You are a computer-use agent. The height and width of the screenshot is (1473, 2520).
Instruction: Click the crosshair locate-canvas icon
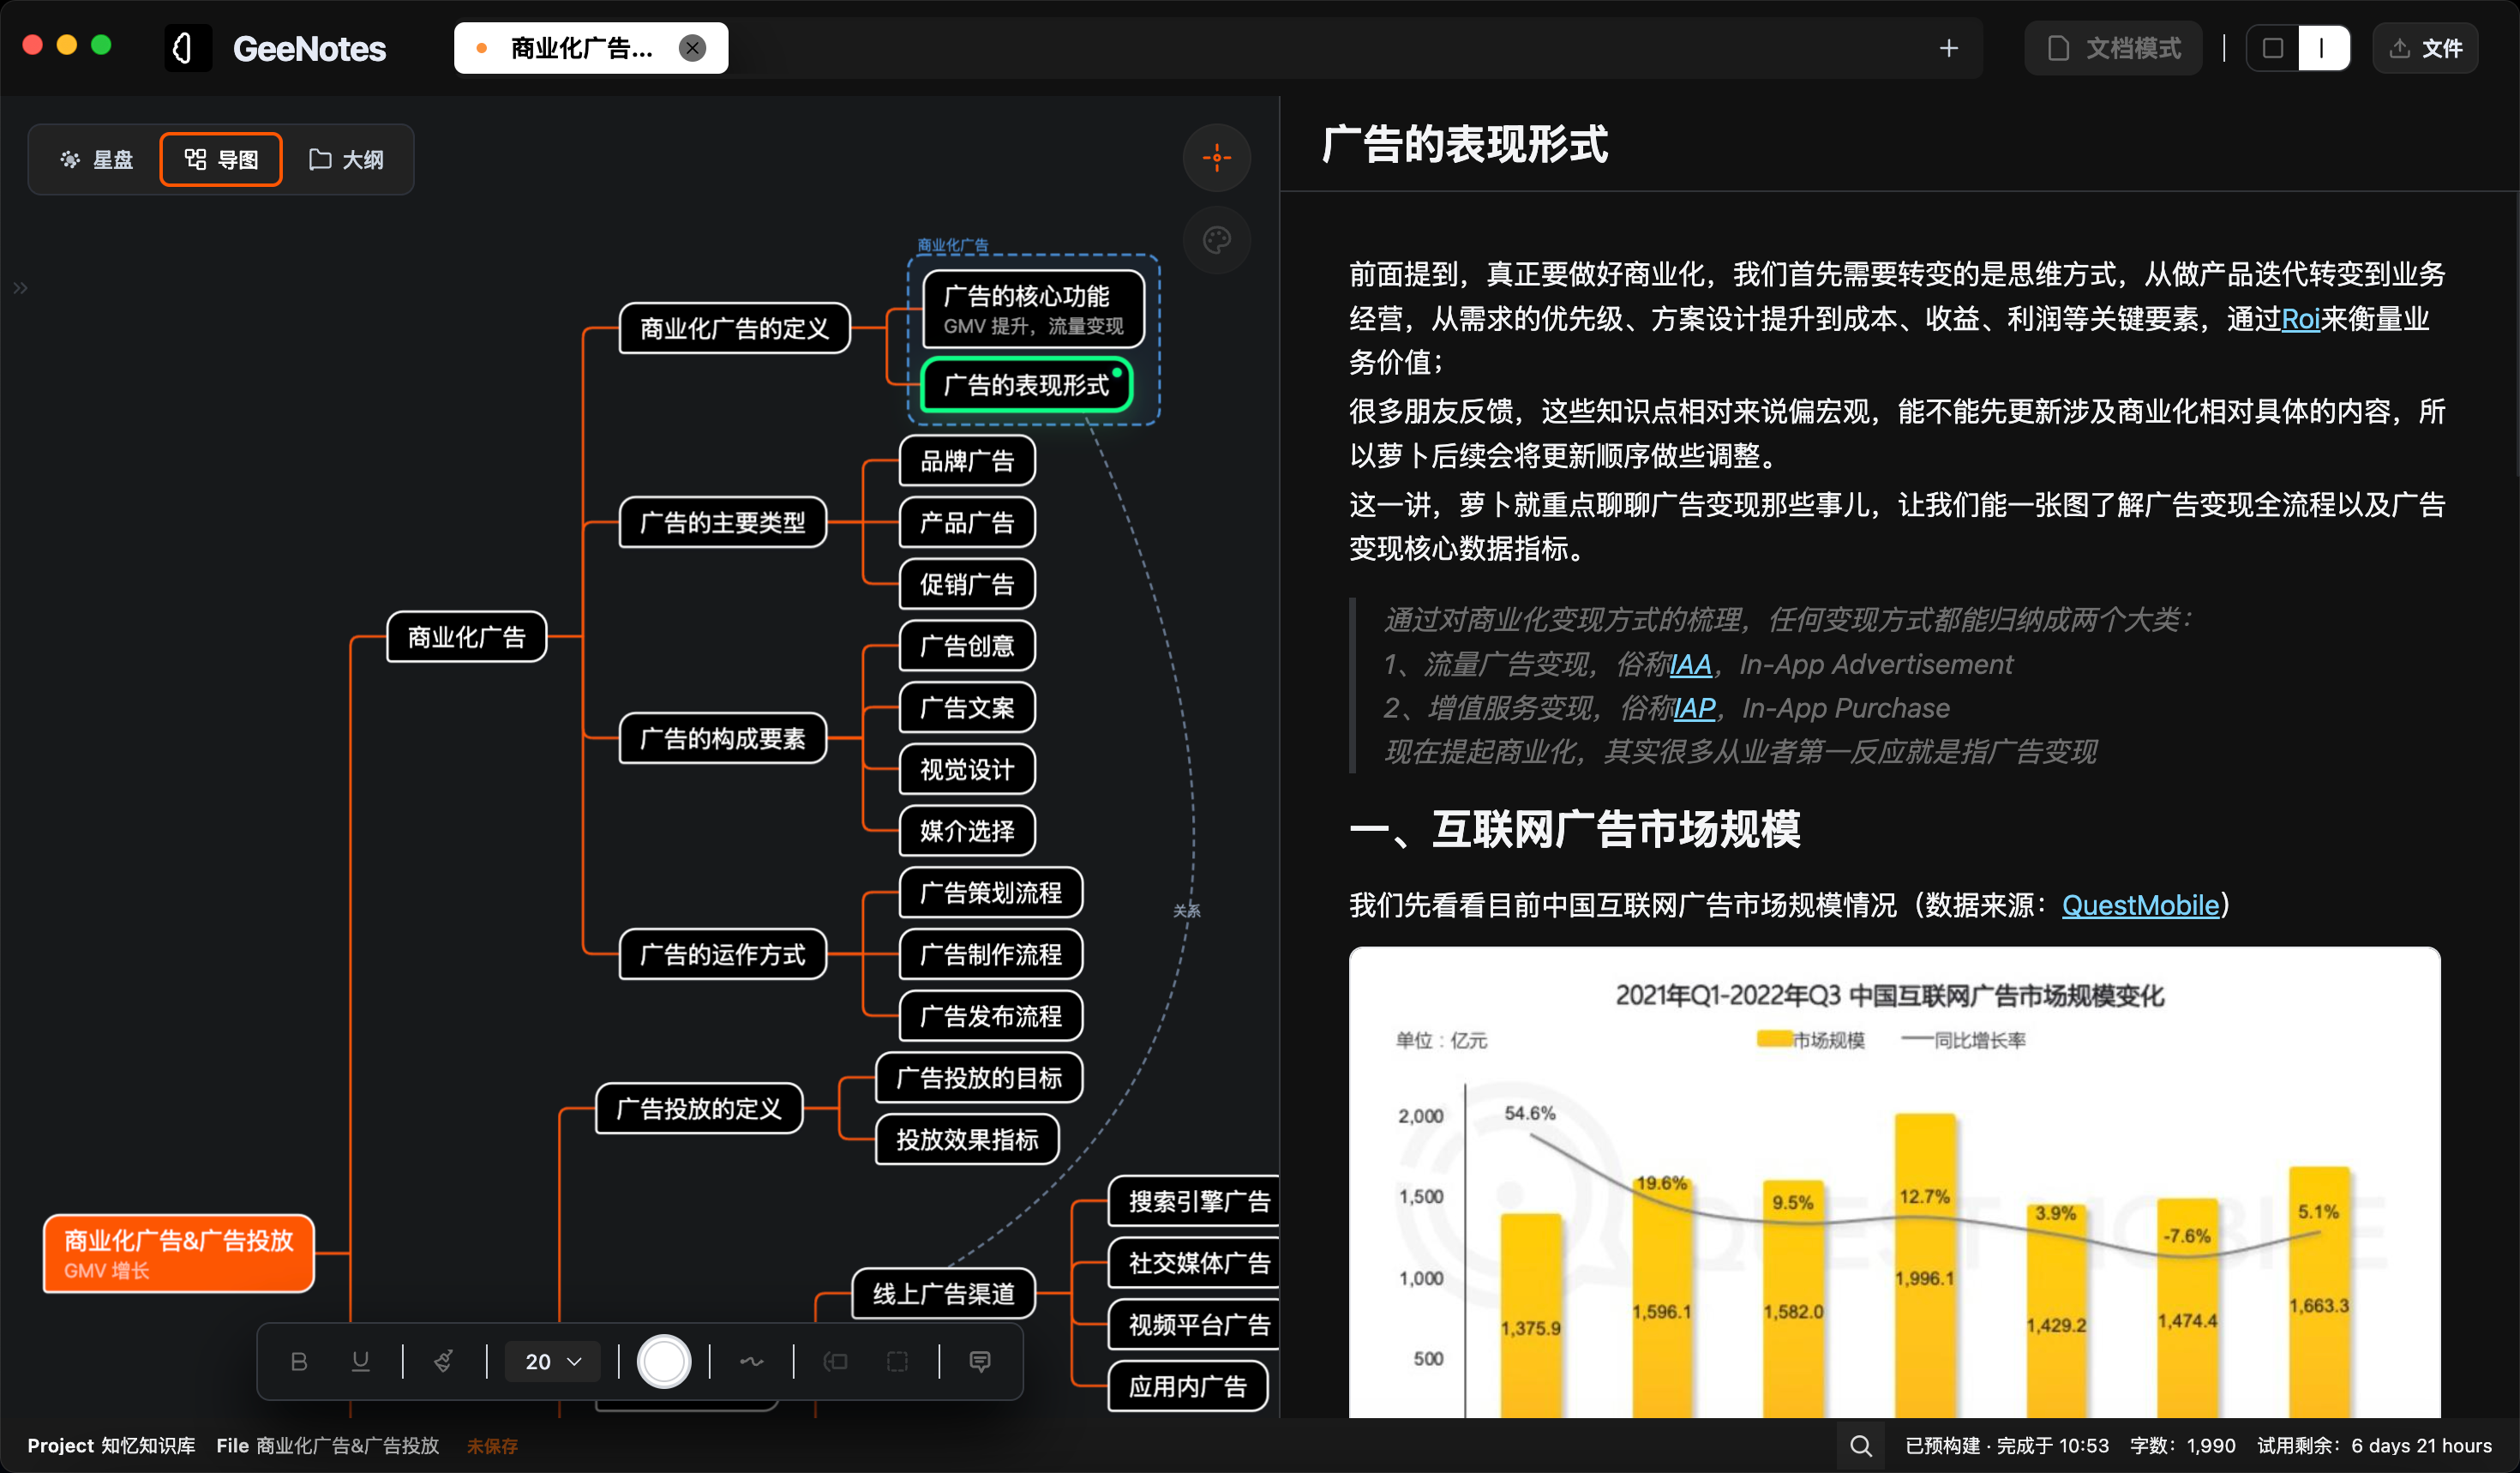pyautogui.click(x=1216, y=157)
